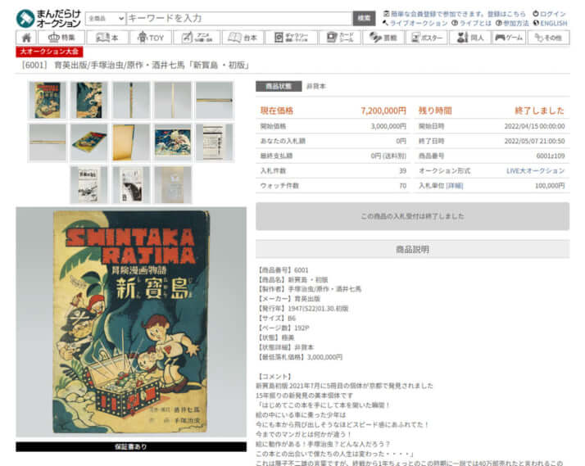Open the 同人 category tab

470,38
